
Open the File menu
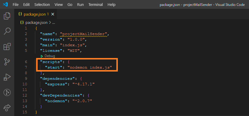[x=16, y=5]
